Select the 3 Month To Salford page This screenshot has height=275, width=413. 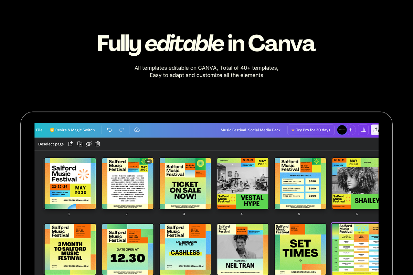point(70,249)
